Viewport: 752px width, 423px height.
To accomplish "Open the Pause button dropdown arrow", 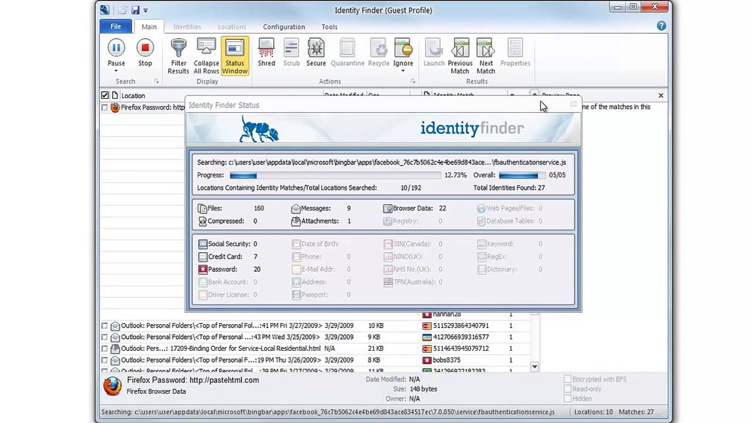I will pyautogui.click(x=116, y=71).
